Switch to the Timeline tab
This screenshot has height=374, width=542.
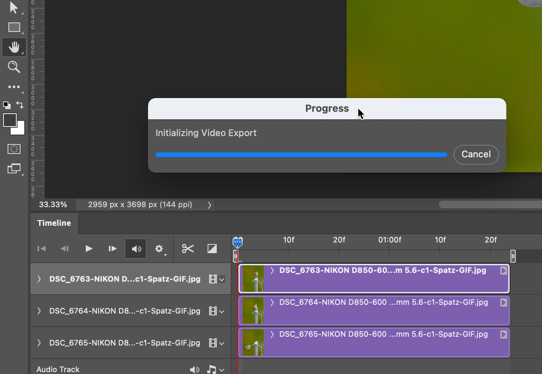[54, 223]
